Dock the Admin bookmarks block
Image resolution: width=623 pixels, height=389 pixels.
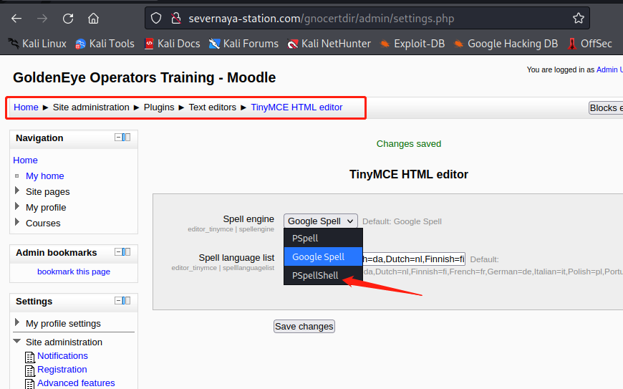click(x=126, y=252)
